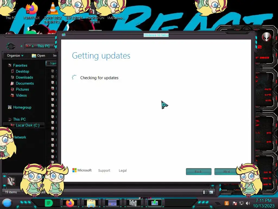The width and height of the screenshot is (278, 209).
Task: Click the Desktop icon beside the Desktop entry
Action: (12, 71)
